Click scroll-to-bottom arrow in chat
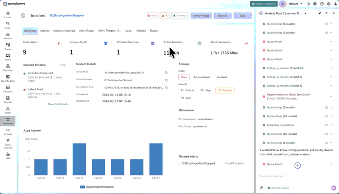Viewport: 339px width, 194px height. point(297,166)
